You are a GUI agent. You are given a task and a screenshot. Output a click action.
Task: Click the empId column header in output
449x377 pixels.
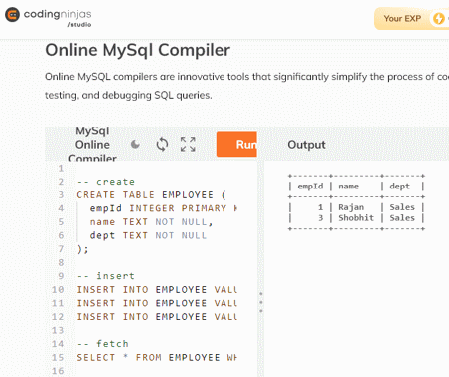[310, 187]
